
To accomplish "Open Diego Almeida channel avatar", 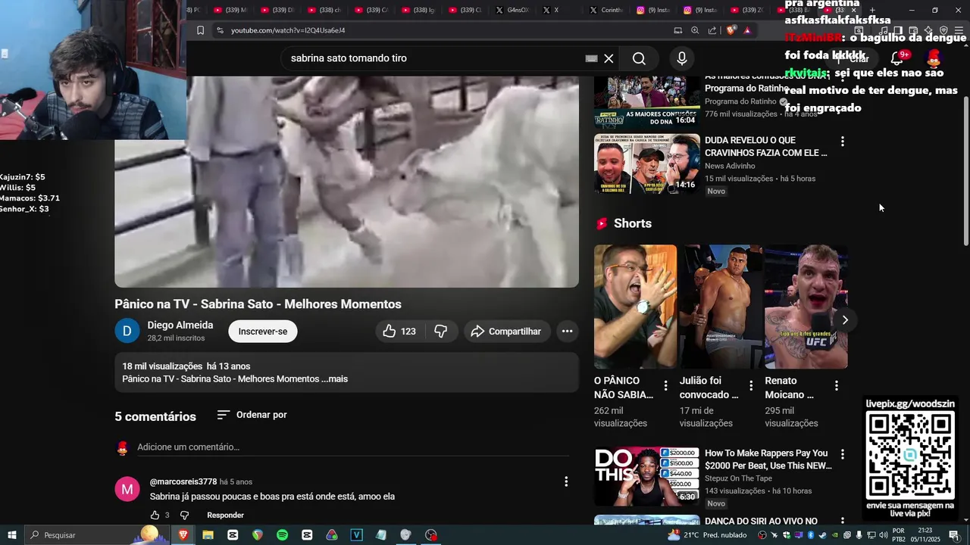I will pos(127,331).
